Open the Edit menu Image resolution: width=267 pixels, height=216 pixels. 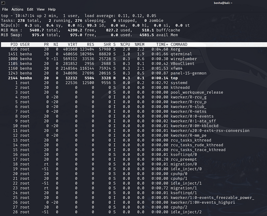pos(30,9)
